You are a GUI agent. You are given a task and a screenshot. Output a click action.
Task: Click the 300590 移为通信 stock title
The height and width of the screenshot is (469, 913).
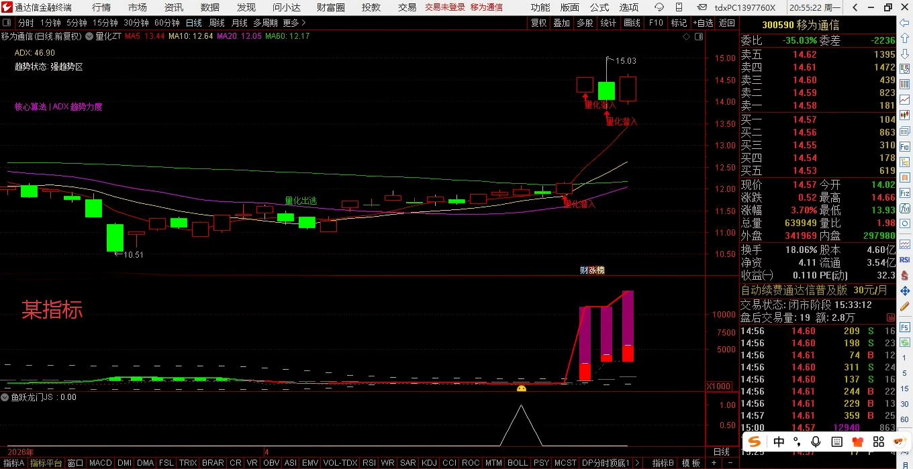coord(800,25)
